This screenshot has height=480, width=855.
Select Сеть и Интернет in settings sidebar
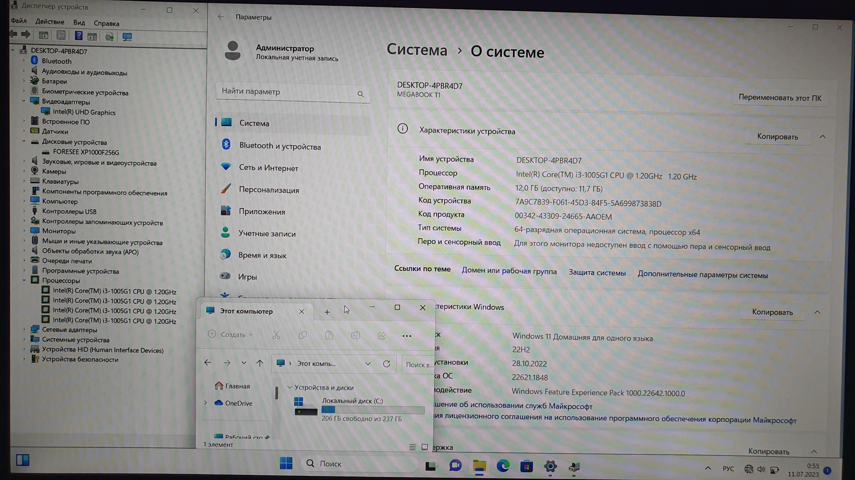pos(268,168)
